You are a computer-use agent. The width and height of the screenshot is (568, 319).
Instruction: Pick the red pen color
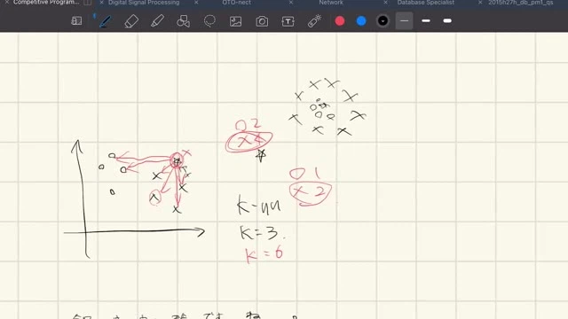pos(340,21)
